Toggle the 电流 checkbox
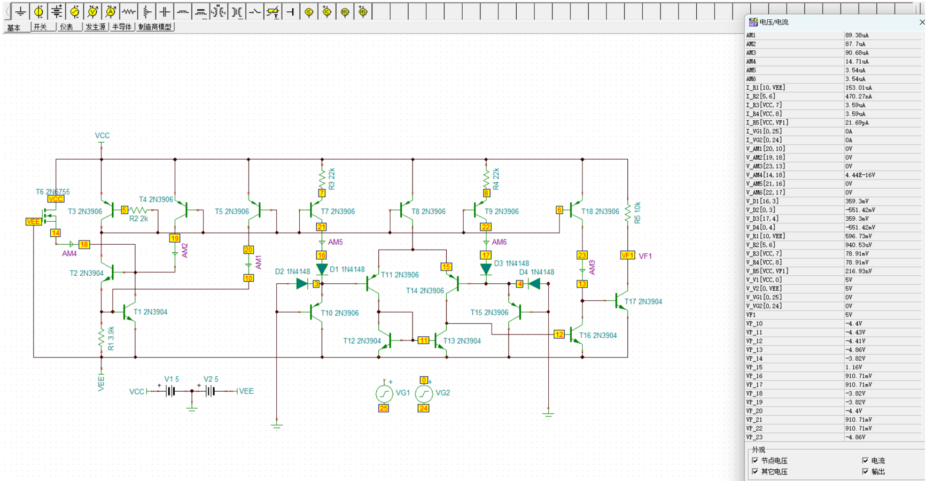This screenshot has width=926, height=481. pyautogui.click(x=865, y=461)
